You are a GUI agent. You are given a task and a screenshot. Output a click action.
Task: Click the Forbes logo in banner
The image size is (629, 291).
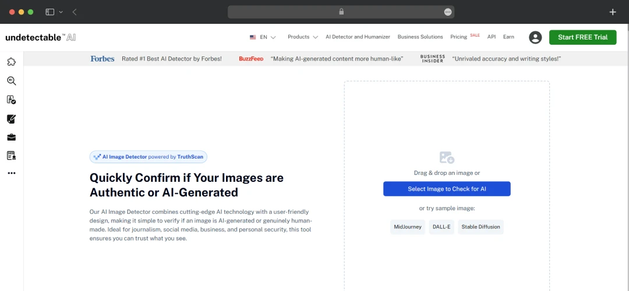[x=103, y=59]
